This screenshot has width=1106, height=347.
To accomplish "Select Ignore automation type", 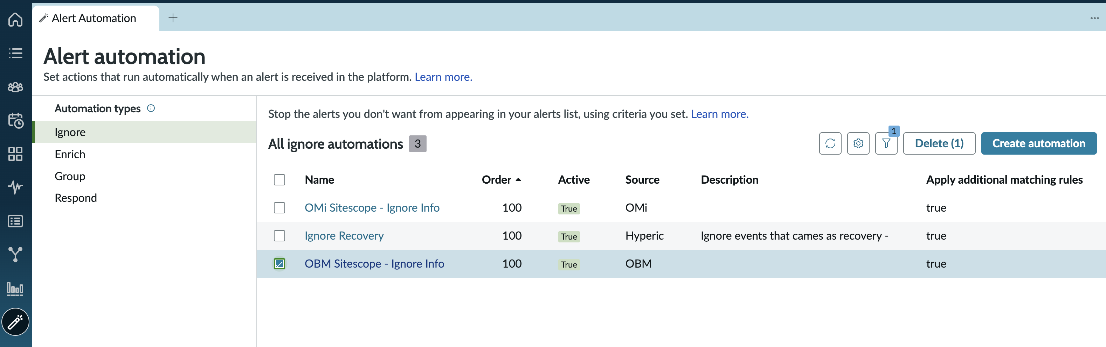I will tap(145, 132).
